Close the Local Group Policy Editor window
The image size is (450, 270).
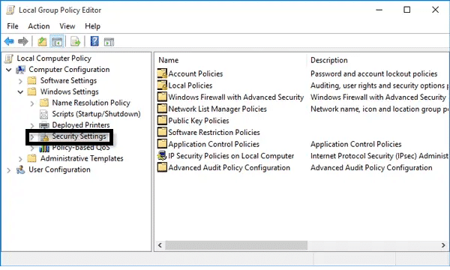tap(435, 10)
